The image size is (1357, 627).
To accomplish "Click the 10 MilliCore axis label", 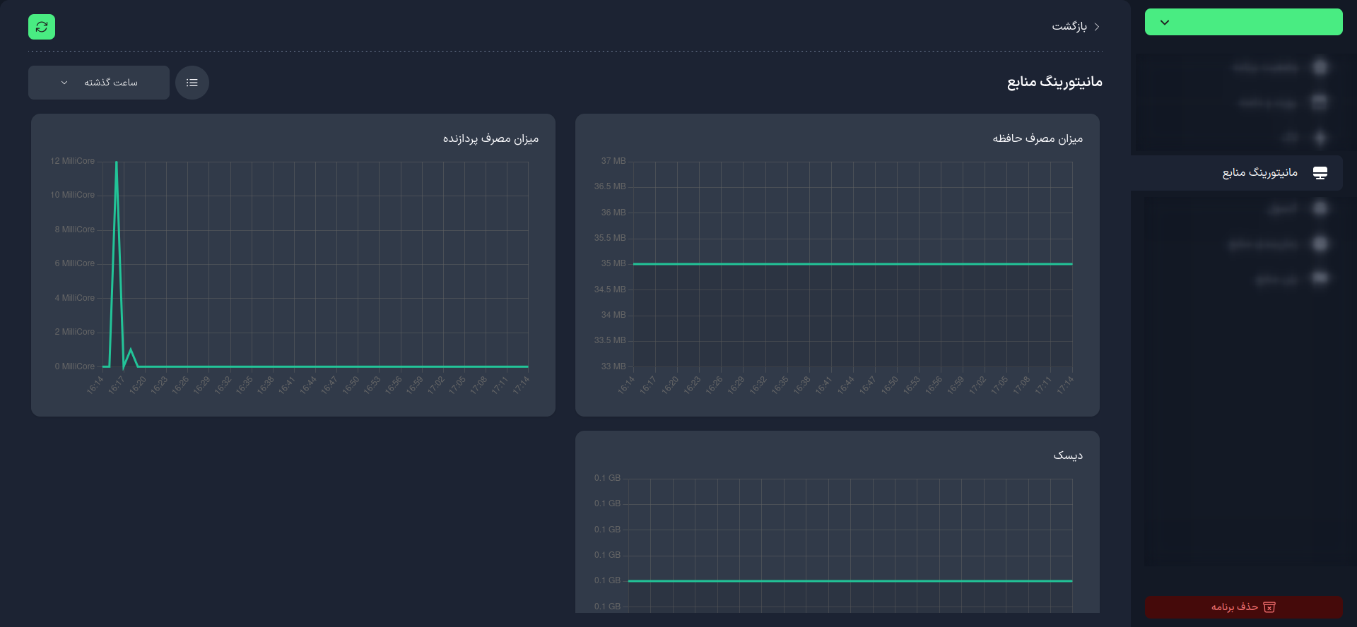I will 72,195.
